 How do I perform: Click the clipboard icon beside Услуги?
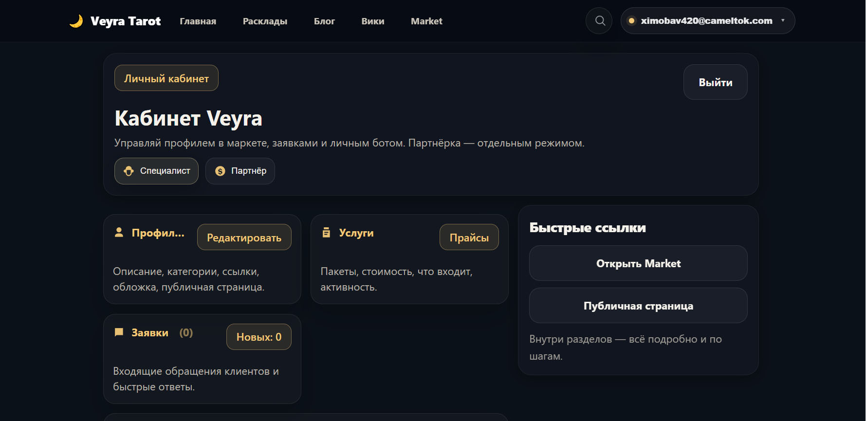(326, 232)
